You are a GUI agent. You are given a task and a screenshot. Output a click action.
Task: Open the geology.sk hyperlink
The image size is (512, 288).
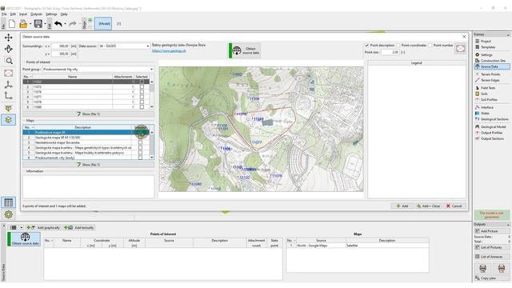point(169,51)
